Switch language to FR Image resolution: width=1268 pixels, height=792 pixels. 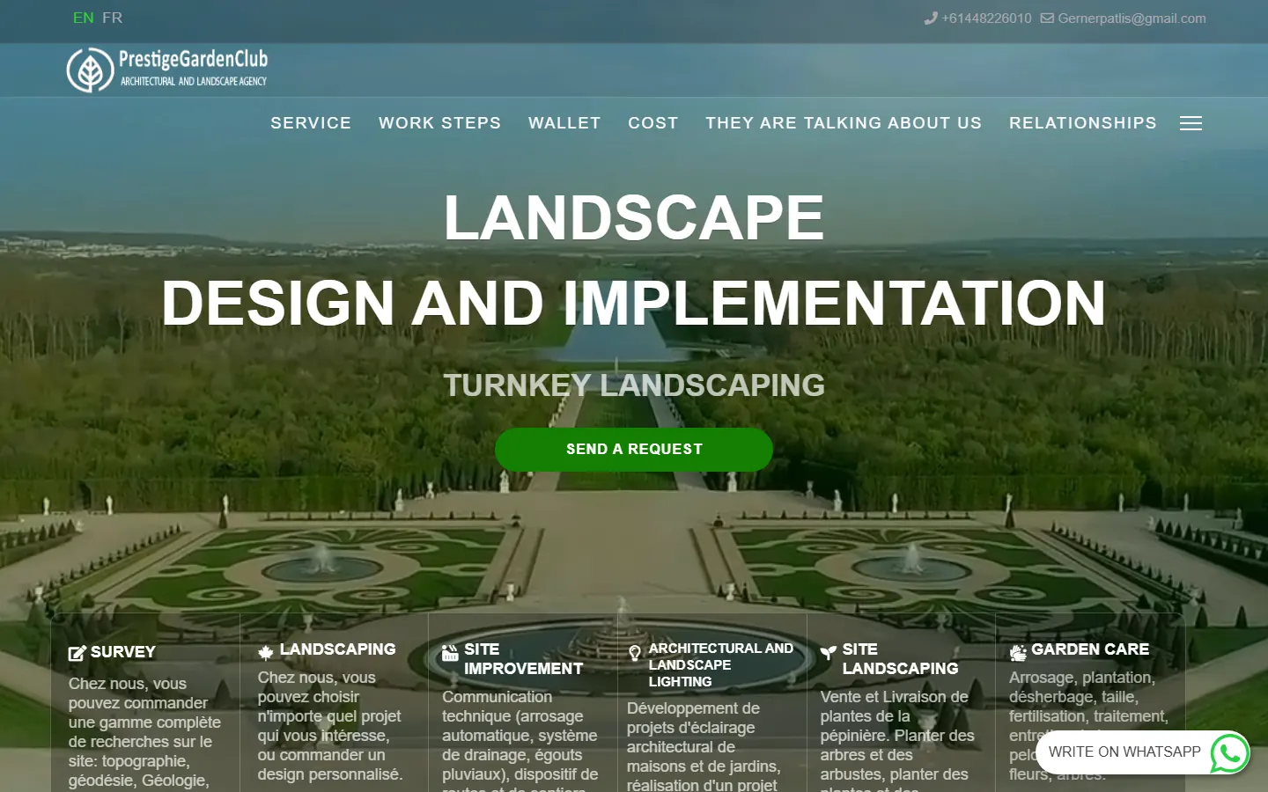coord(112,18)
